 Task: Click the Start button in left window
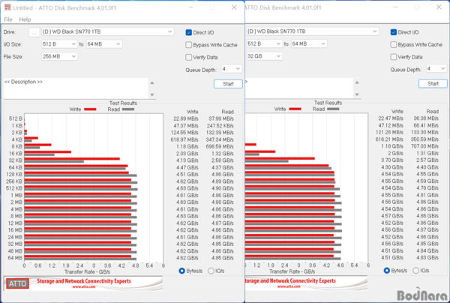(228, 84)
